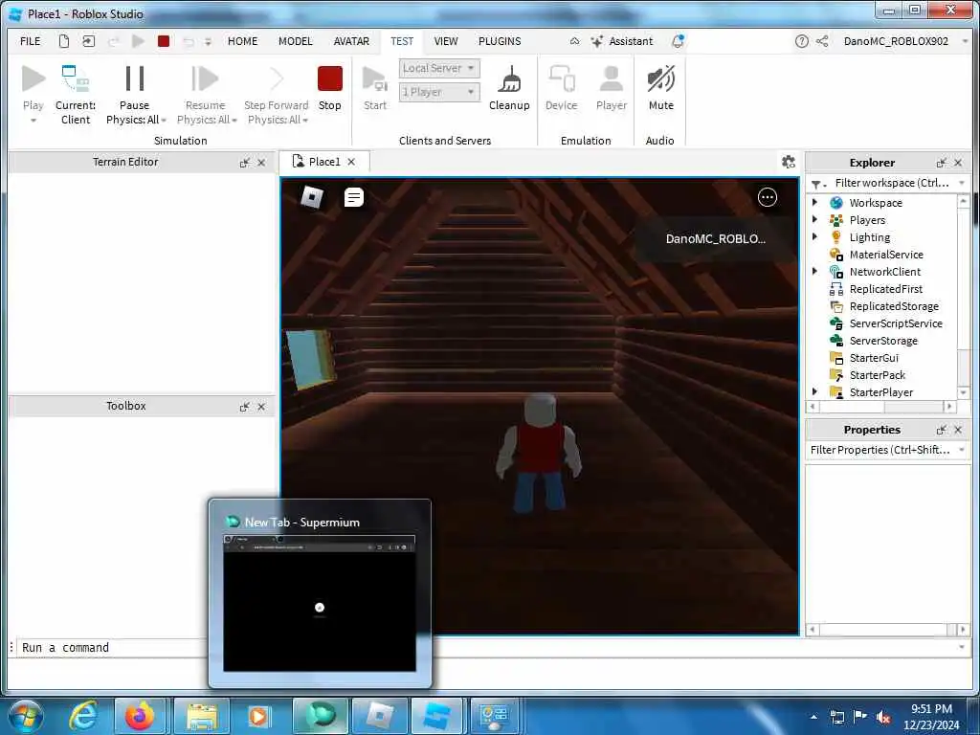The width and height of the screenshot is (980, 735).
Task: Select Lighting in the Explorer
Action: (869, 237)
